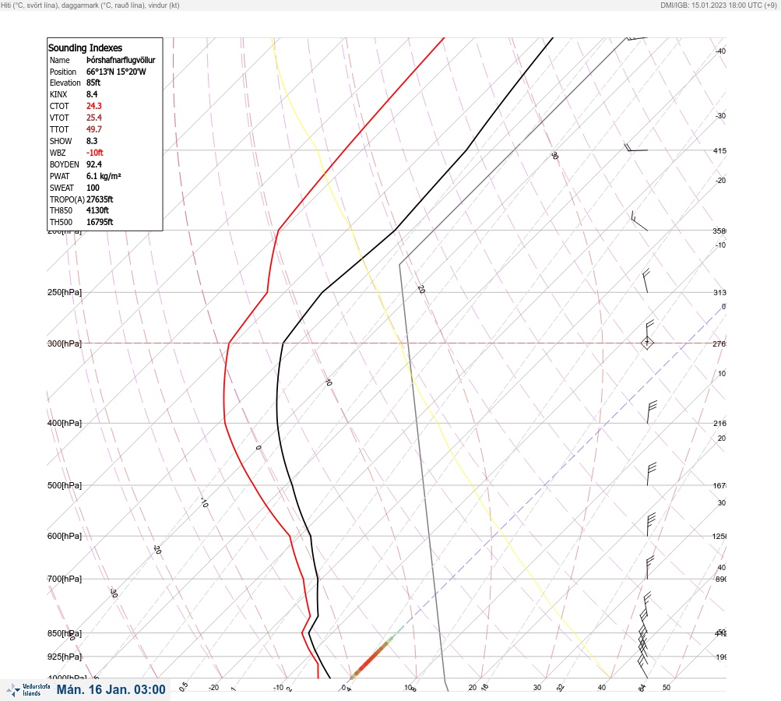The image size is (781, 701).
Task: Click the station name Þórshafnarflugvöllur
Action: coord(121,60)
